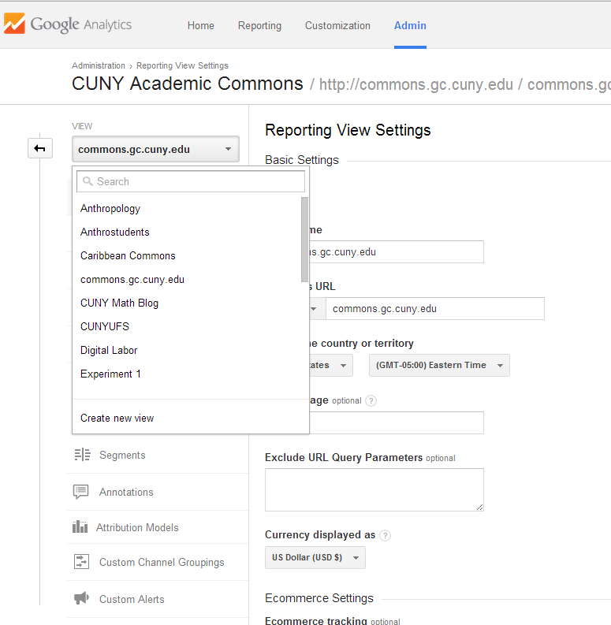611x625 pixels.
Task: Click the Google Analytics logo icon
Action: point(14,24)
